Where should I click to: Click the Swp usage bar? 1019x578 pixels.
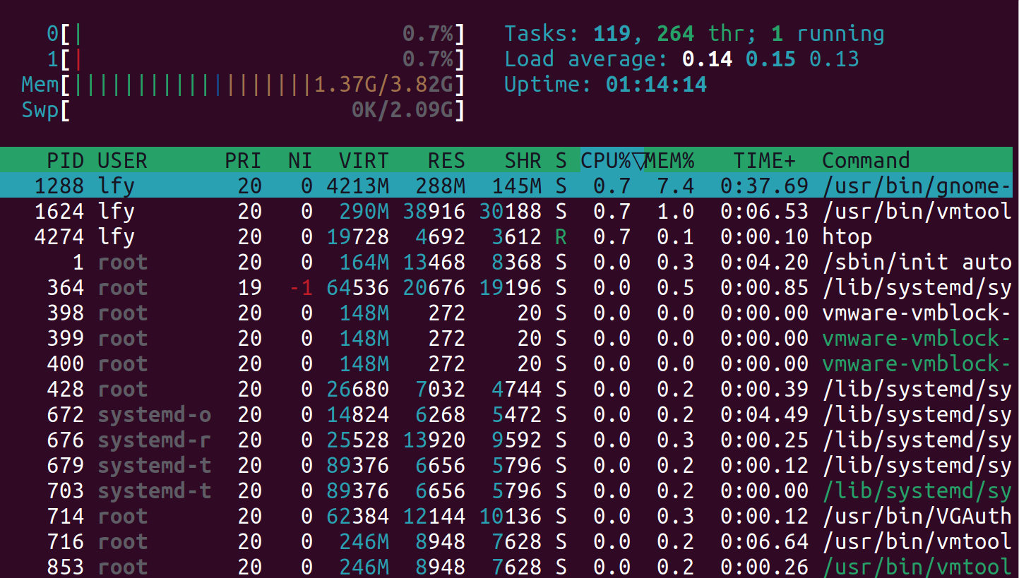tap(243, 110)
